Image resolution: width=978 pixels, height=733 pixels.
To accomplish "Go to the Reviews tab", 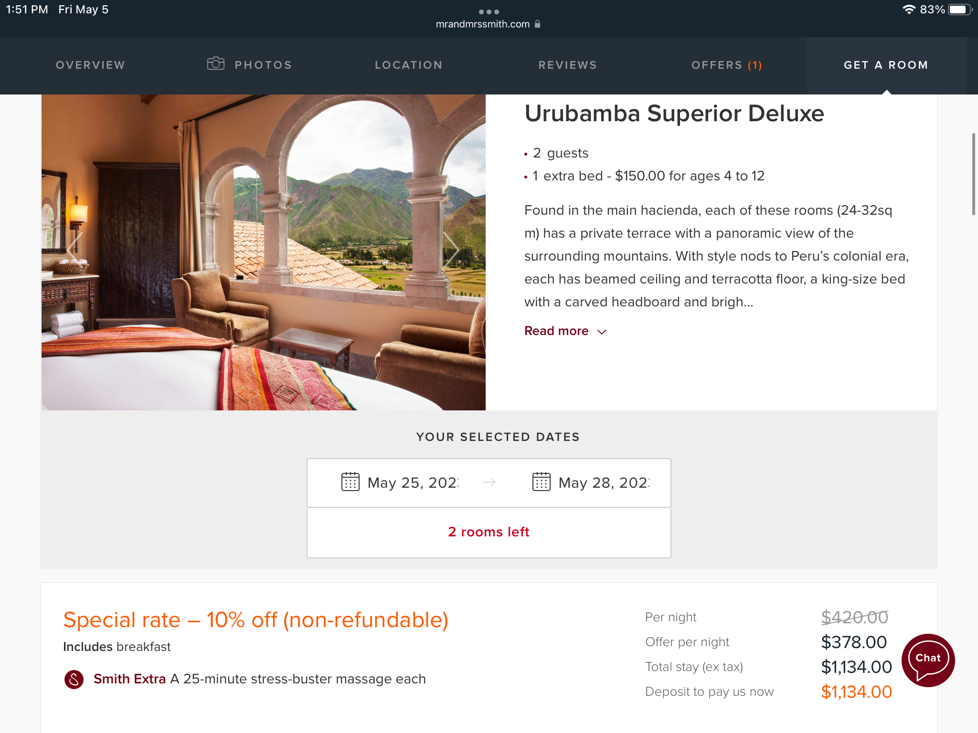I will 568,65.
